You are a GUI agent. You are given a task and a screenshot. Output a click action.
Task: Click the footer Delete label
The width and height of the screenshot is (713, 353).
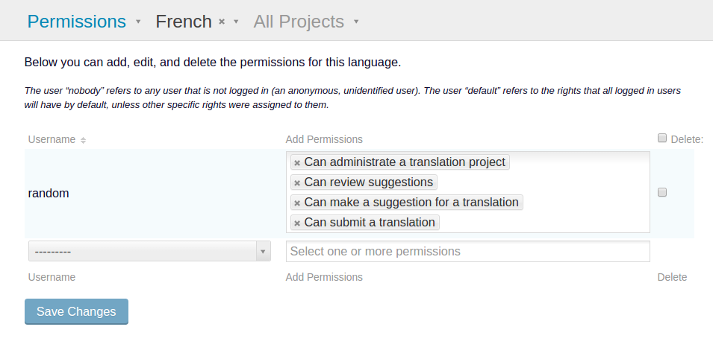(x=672, y=277)
